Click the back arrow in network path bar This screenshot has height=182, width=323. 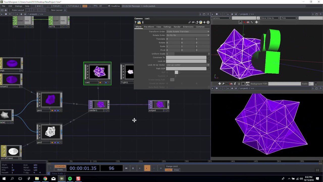point(10,14)
